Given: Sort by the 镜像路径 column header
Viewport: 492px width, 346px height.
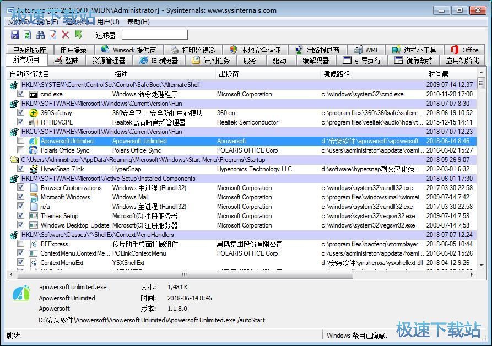Looking at the screenshot, I should point(372,74).
